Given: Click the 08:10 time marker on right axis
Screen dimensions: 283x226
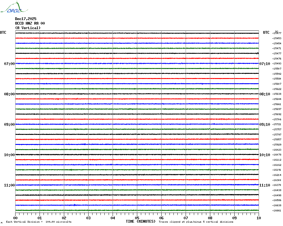Looking at the screenshot, I should click(x=264, y=94).
